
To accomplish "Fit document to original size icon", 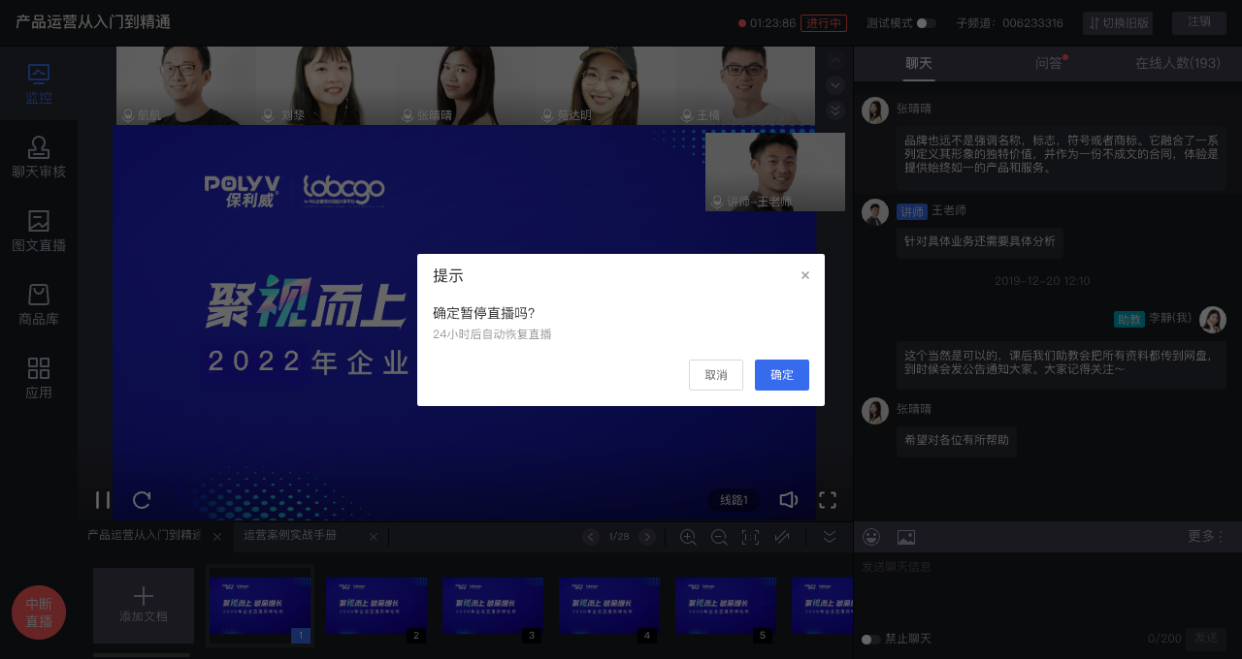I will [x=750, y=537].
